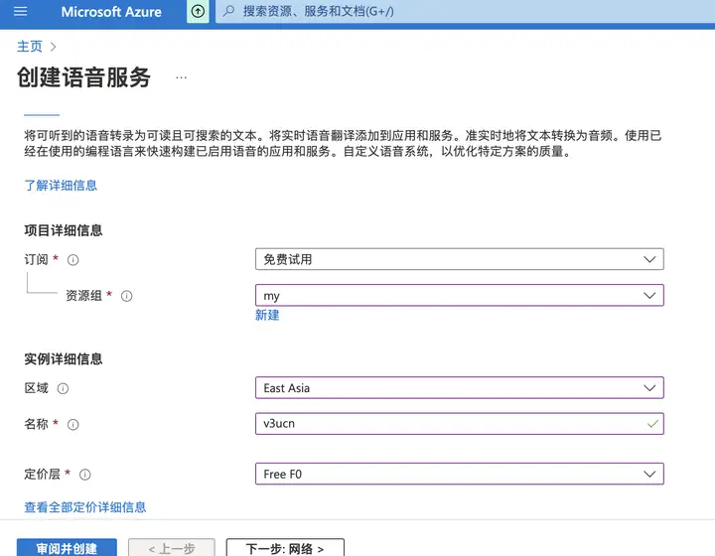The width and height of the screenshot is (715, 556).
Task: Show info tooltip for 资源组
Action: click(127, 296)
